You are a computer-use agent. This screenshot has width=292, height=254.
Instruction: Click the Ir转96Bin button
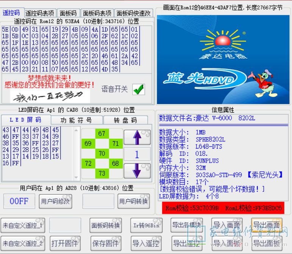coord(146,226)
